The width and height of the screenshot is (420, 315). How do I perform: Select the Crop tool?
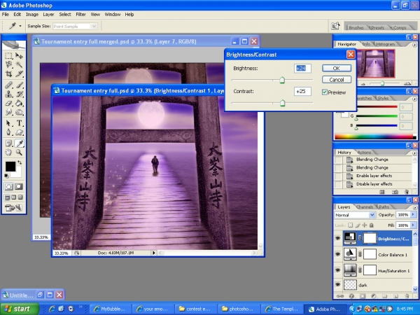click(x=8, y=73)
